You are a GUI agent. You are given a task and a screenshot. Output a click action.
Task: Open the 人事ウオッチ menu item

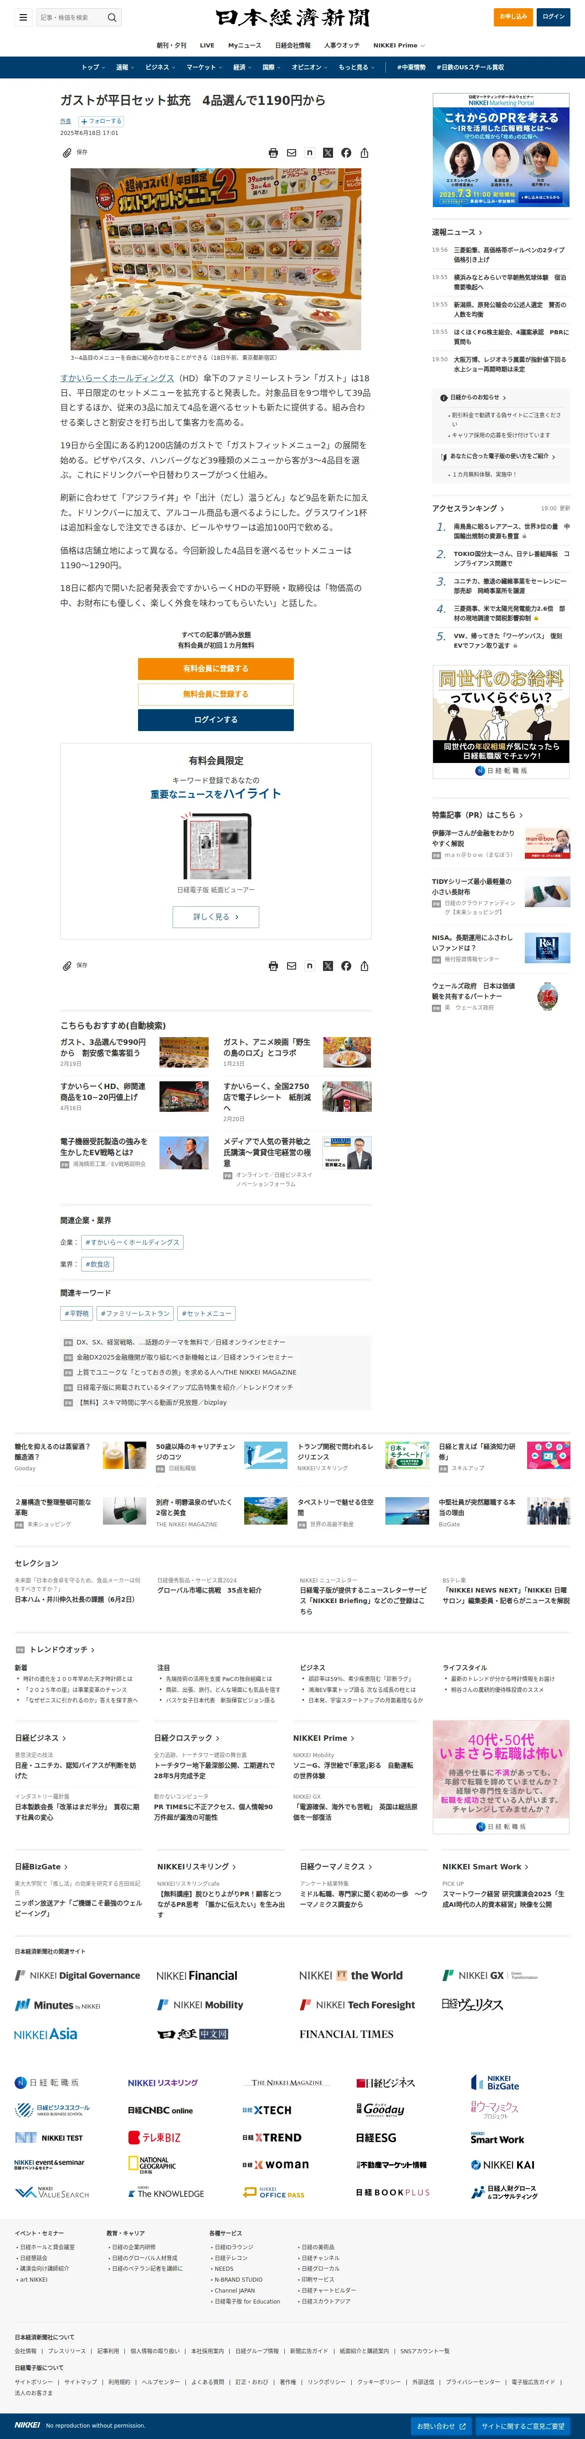pos(342,46)
